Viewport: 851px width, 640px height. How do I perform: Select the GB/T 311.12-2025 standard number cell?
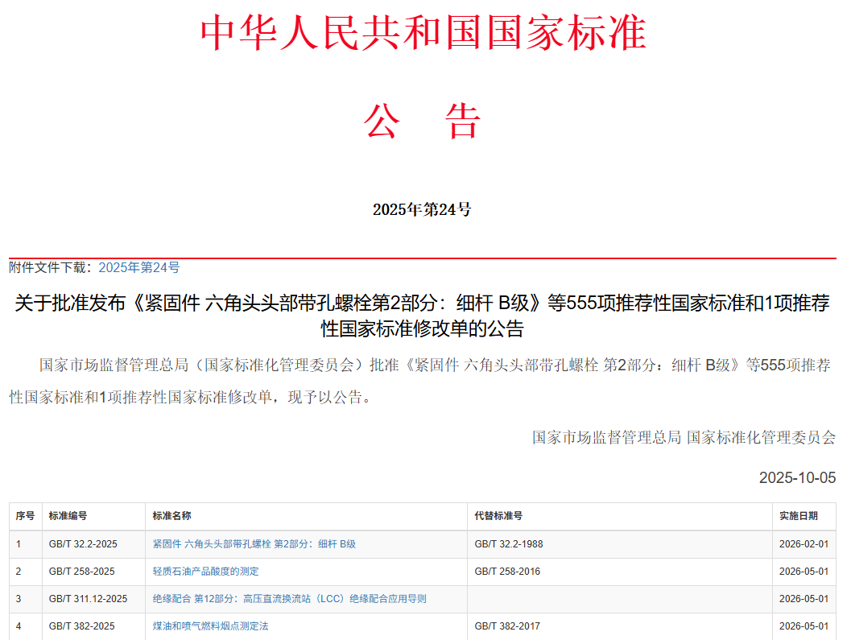click(x=88, y=599)
